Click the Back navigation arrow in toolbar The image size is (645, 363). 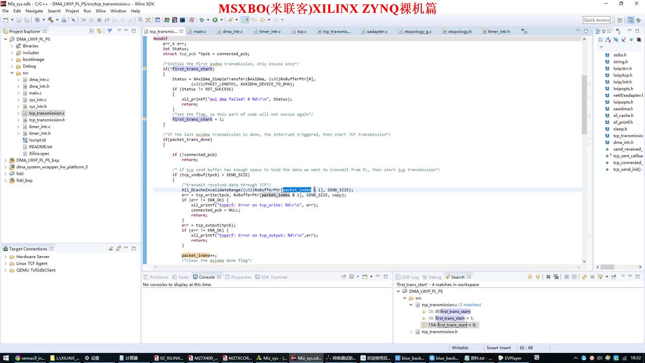262,20
